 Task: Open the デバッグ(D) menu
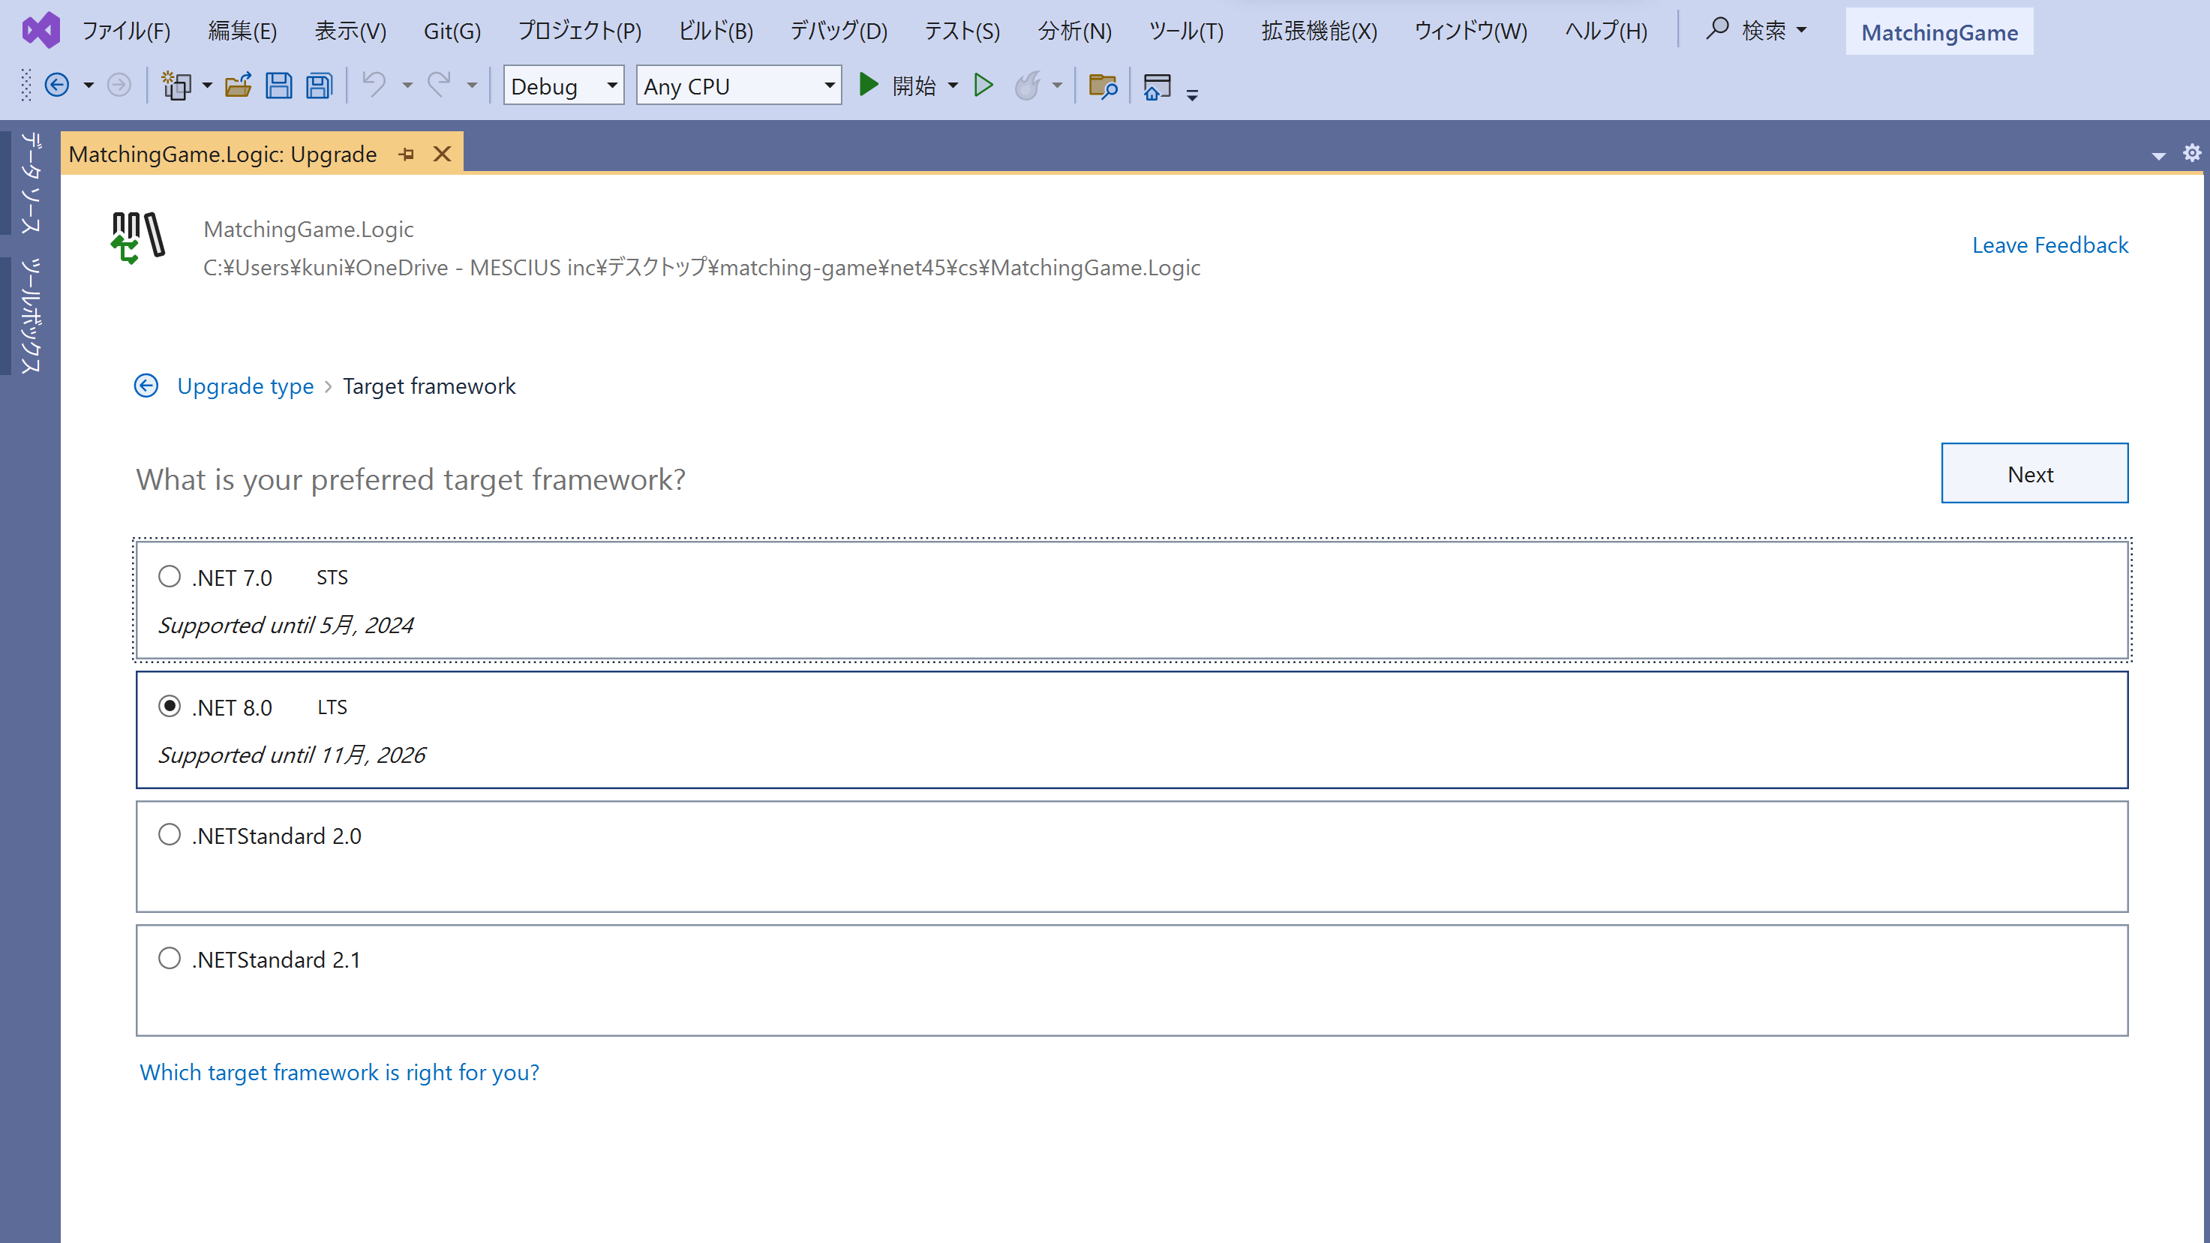coord(838,31)
